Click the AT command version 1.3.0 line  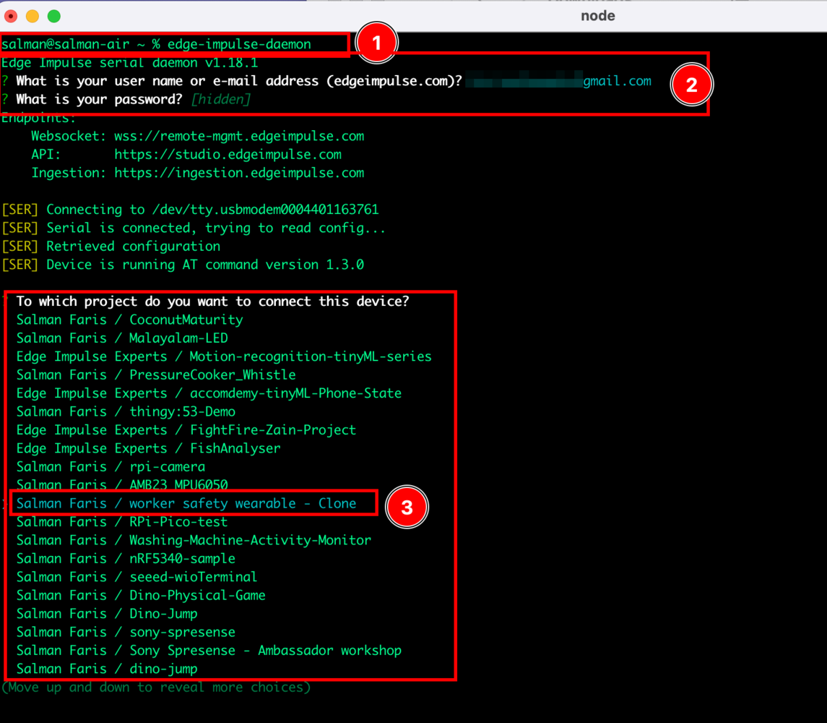coord(183,265)
